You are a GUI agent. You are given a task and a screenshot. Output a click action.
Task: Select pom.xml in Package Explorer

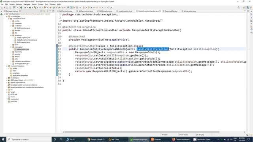(13, 102)
